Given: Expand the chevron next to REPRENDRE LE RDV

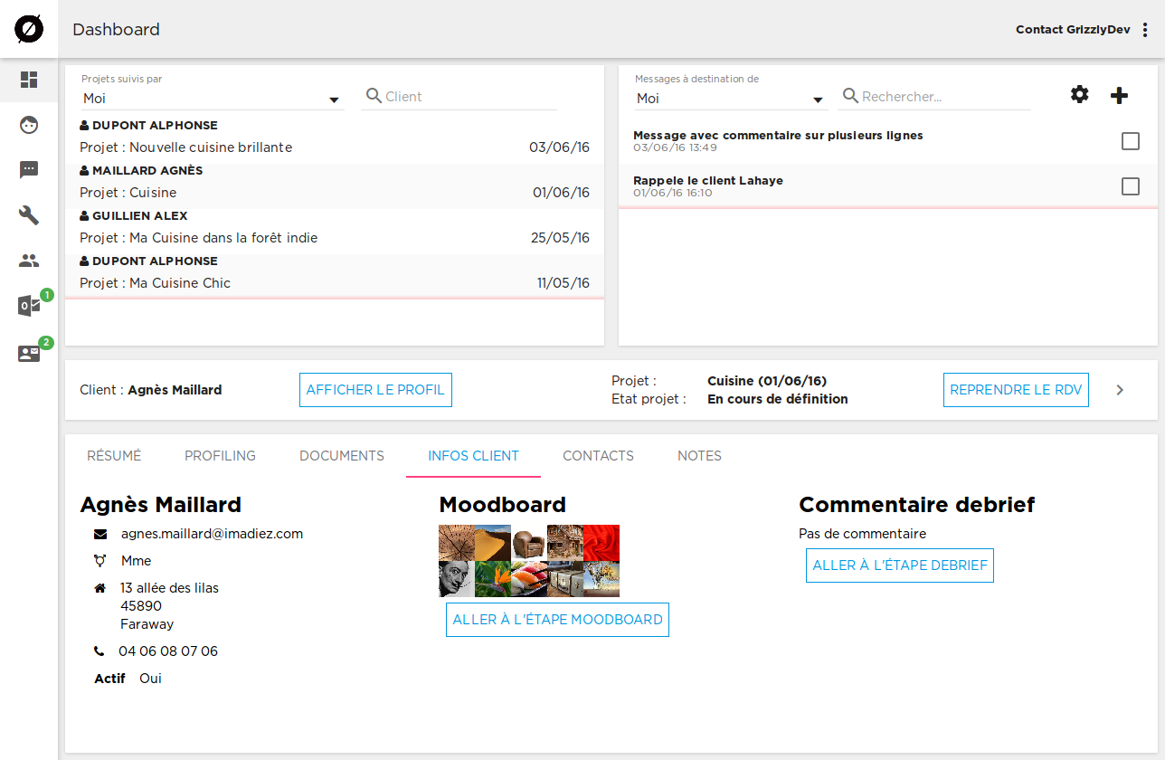Looking at the screenshot, I should click(1120, 390).
